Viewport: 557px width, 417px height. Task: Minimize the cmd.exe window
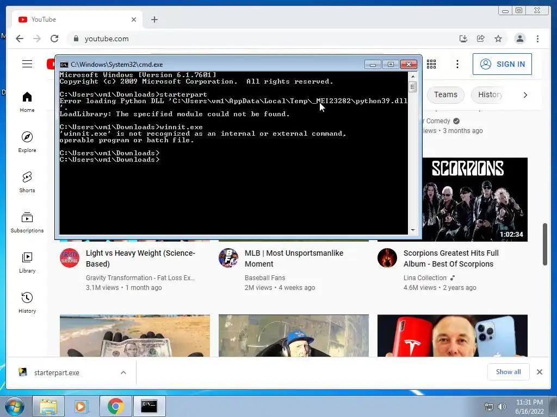[373, 65]
